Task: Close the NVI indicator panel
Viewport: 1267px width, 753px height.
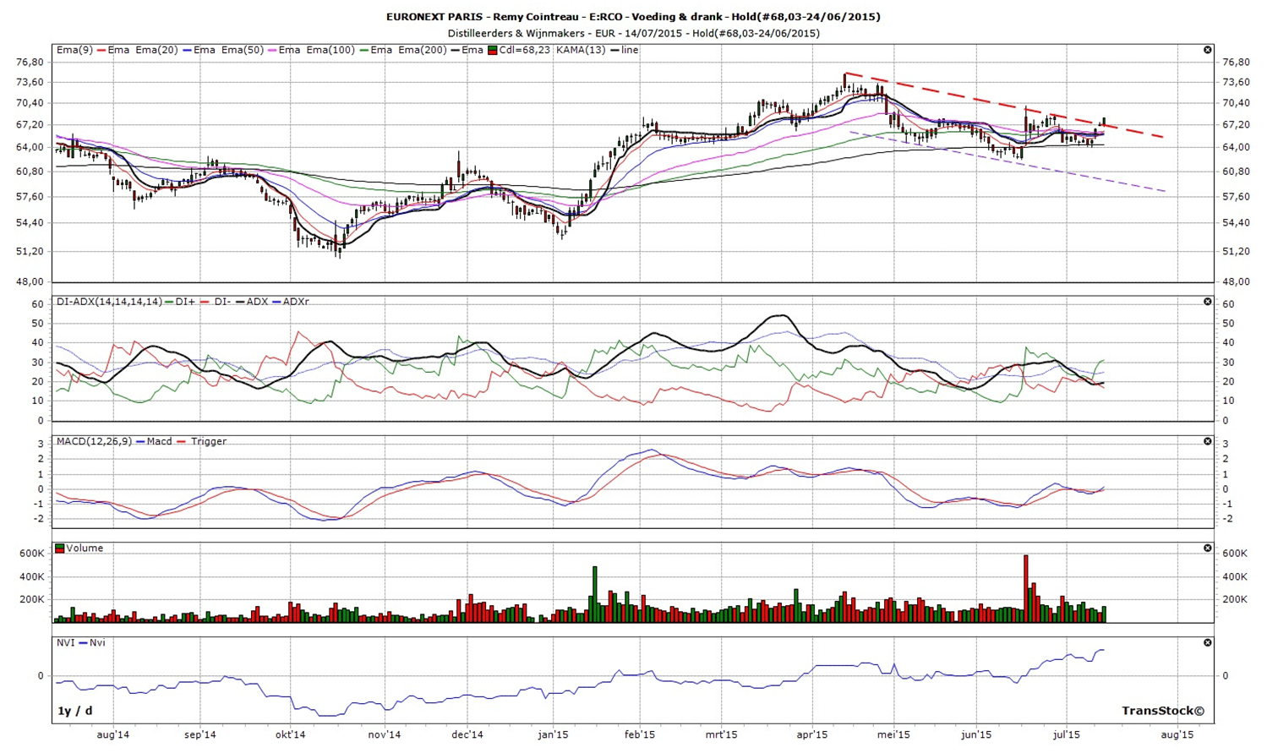Action: [1207, 643]
